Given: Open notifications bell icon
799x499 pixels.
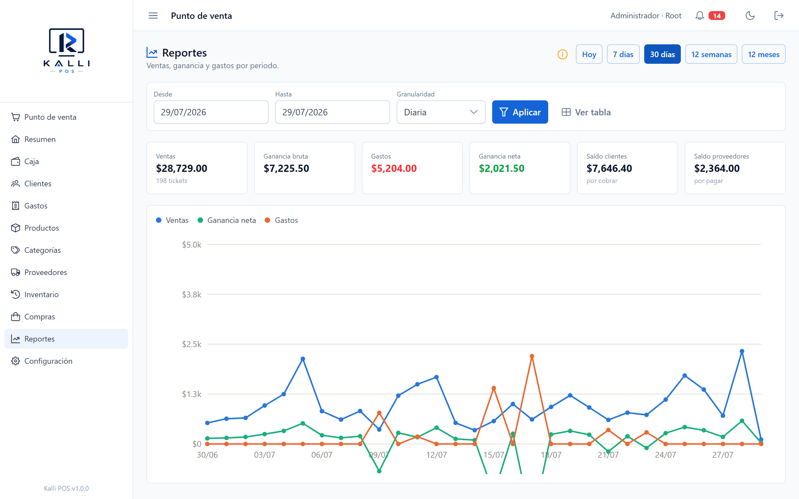Looking at the screenshot, I should click(x=699, y=16).
